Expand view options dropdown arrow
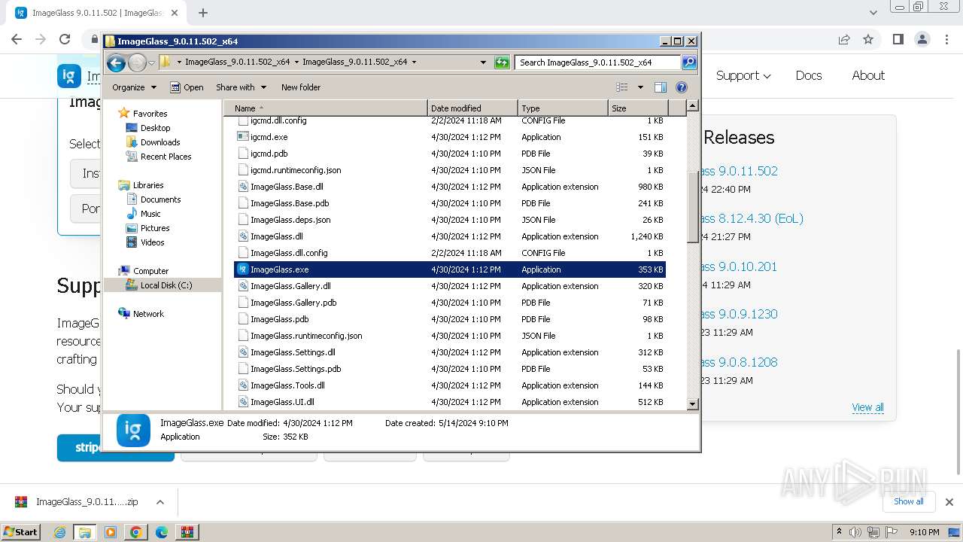This screenshot has height=542, width=963. pyautogui.click(x=640, y=87)
